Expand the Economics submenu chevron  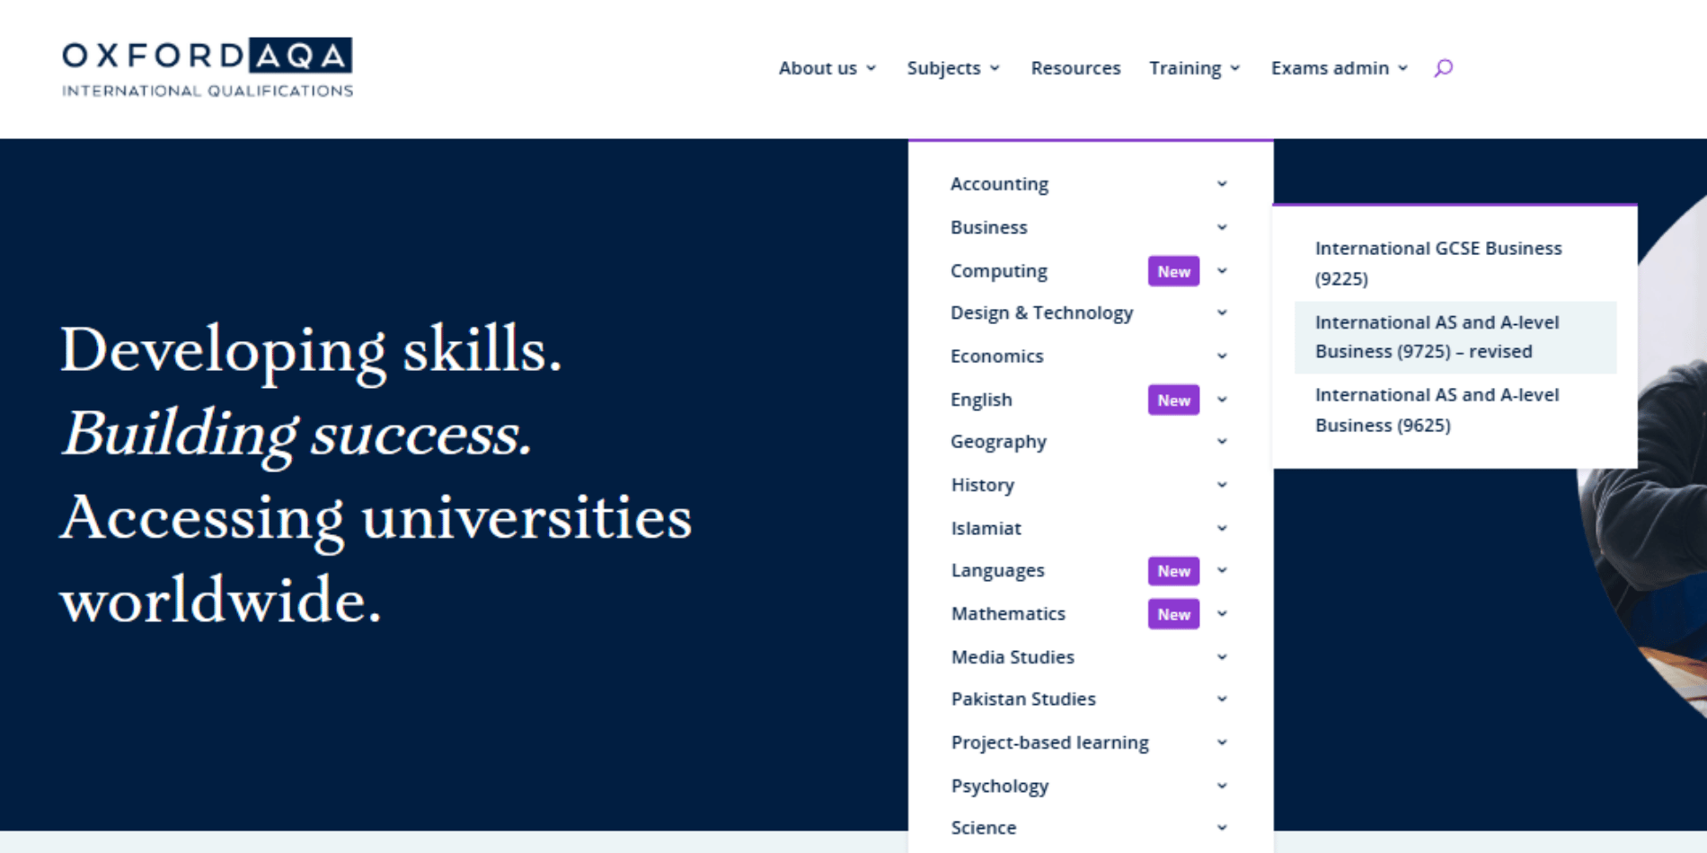1222,356
